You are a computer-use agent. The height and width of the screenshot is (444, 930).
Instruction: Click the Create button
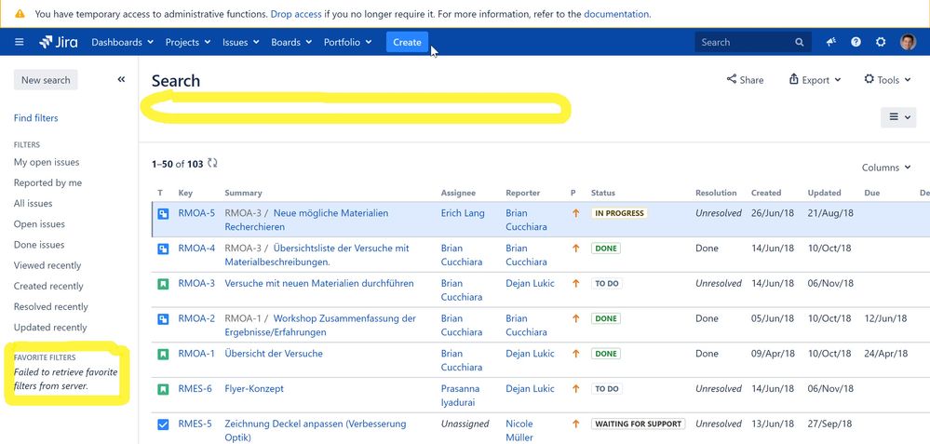[x=407, y=42]
